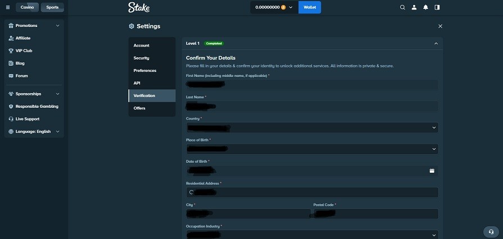Open the Date of Birth calendar icon
The height and width of the screenshot is (239, 503).
click(432, 171)
